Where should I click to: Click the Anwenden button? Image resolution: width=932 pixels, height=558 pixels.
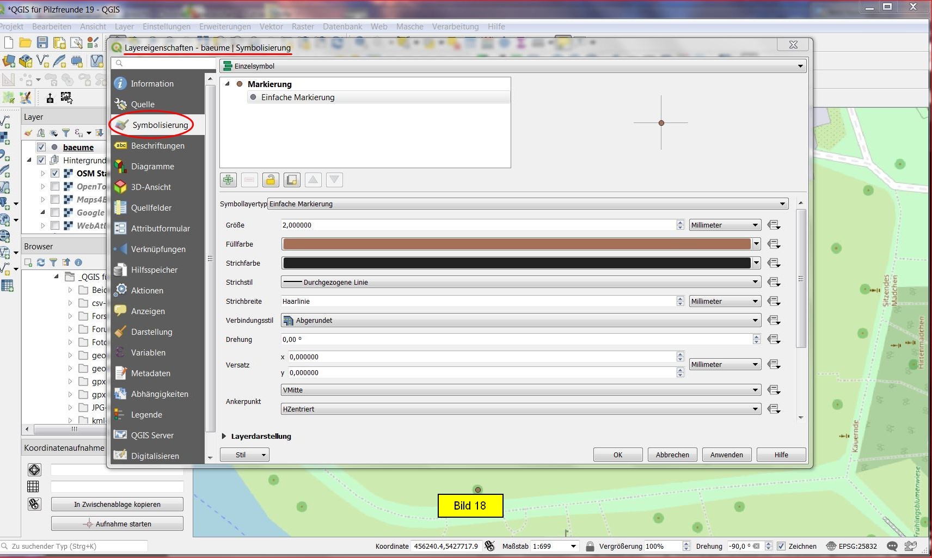tap(726, 455)
